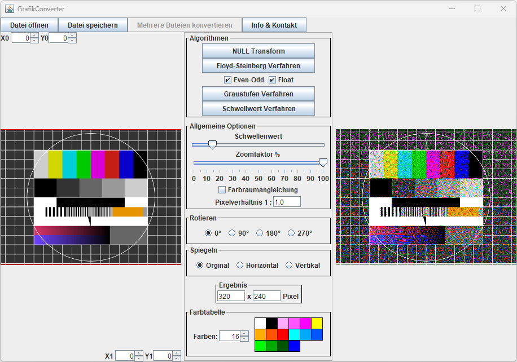Disable the Float checkbox

(272, 80)
